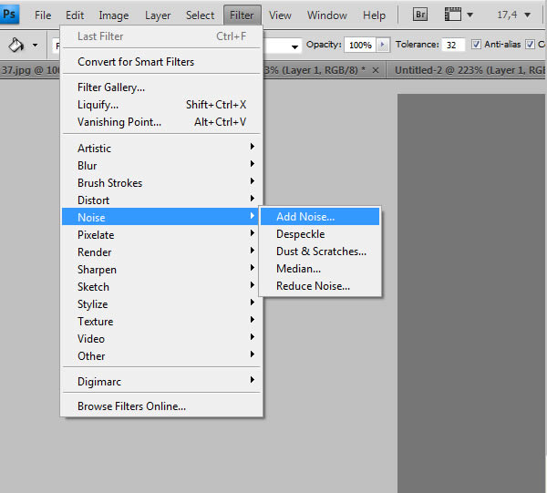Screen dimensions: 547x493
Task: Open the Median filter dialog
Action: 298,269
